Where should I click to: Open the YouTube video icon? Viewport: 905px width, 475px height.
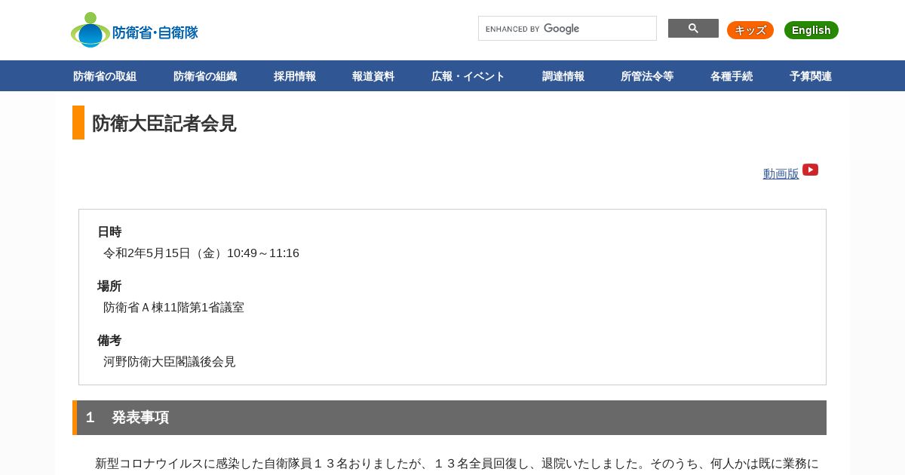pyautogui.click(x=810, y=170)
